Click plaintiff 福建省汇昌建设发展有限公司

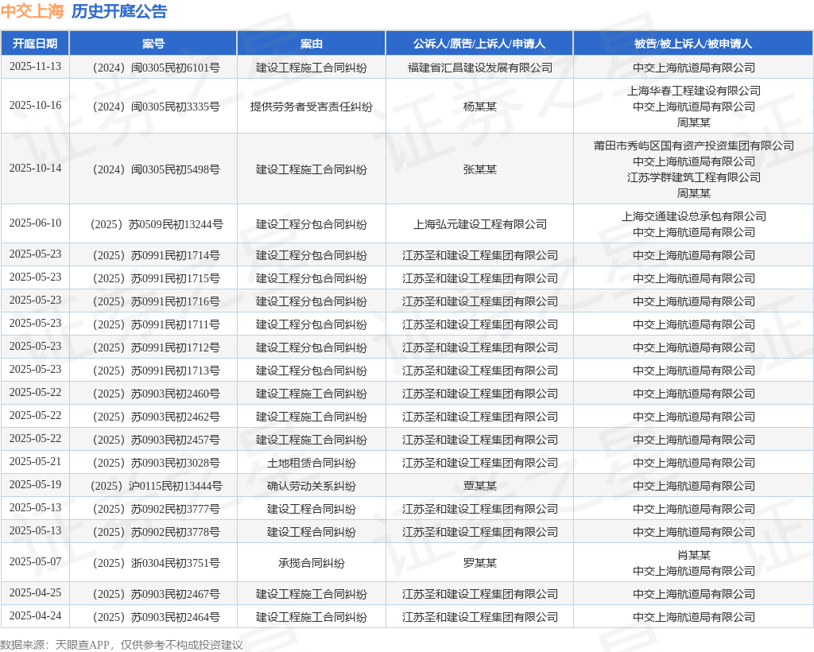click(x=479, y=68)
